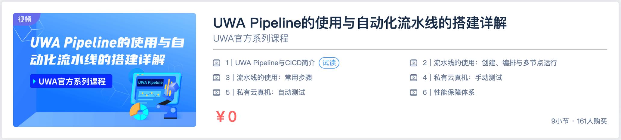Click the UWA官方系列课程 subtitle text
621x140 pixels.
251,38
